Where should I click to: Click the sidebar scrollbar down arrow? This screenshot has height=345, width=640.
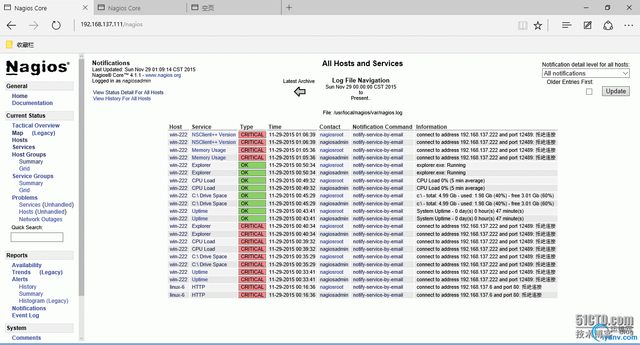pos(82,338)
